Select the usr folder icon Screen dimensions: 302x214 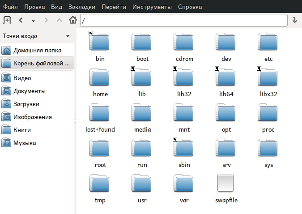click(141, 183)
